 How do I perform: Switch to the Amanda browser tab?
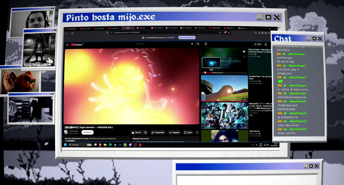click(114, 28)
